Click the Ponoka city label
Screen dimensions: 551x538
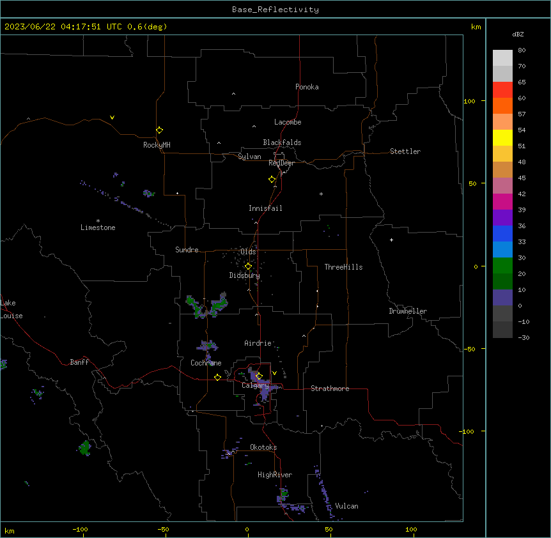[307, 87]
